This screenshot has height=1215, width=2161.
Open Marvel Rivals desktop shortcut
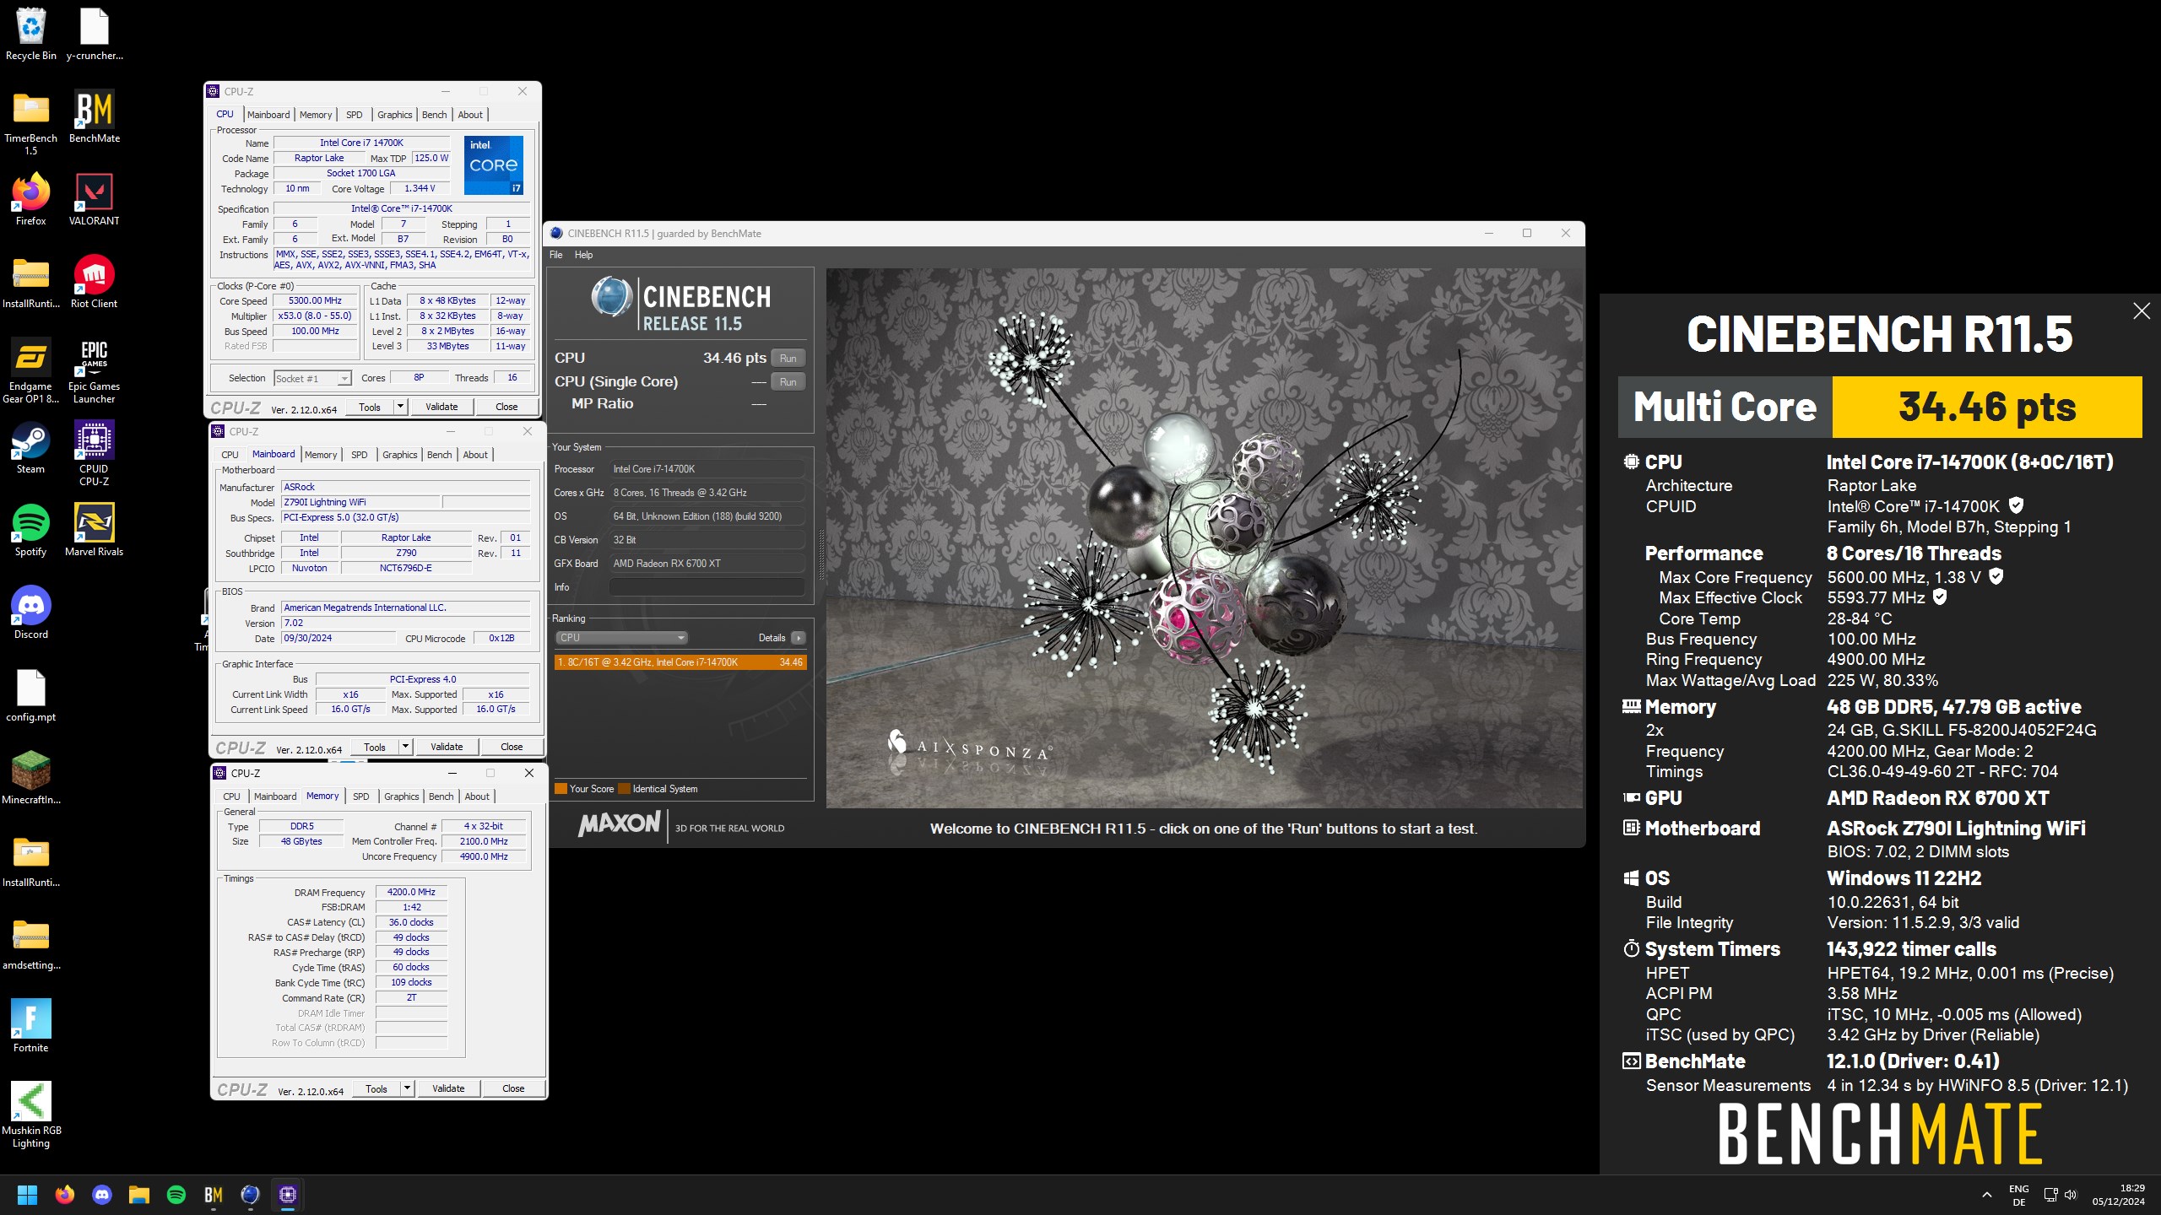pyautogui.click(x=94, y=530)
